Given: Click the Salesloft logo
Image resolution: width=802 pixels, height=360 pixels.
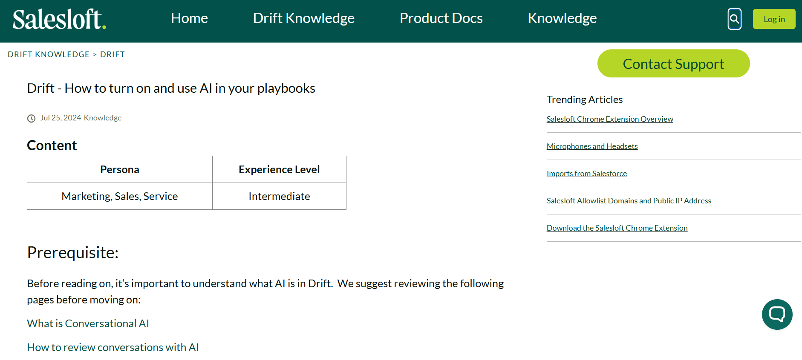Looking at the screenshot, I should [x=59, y=19].
